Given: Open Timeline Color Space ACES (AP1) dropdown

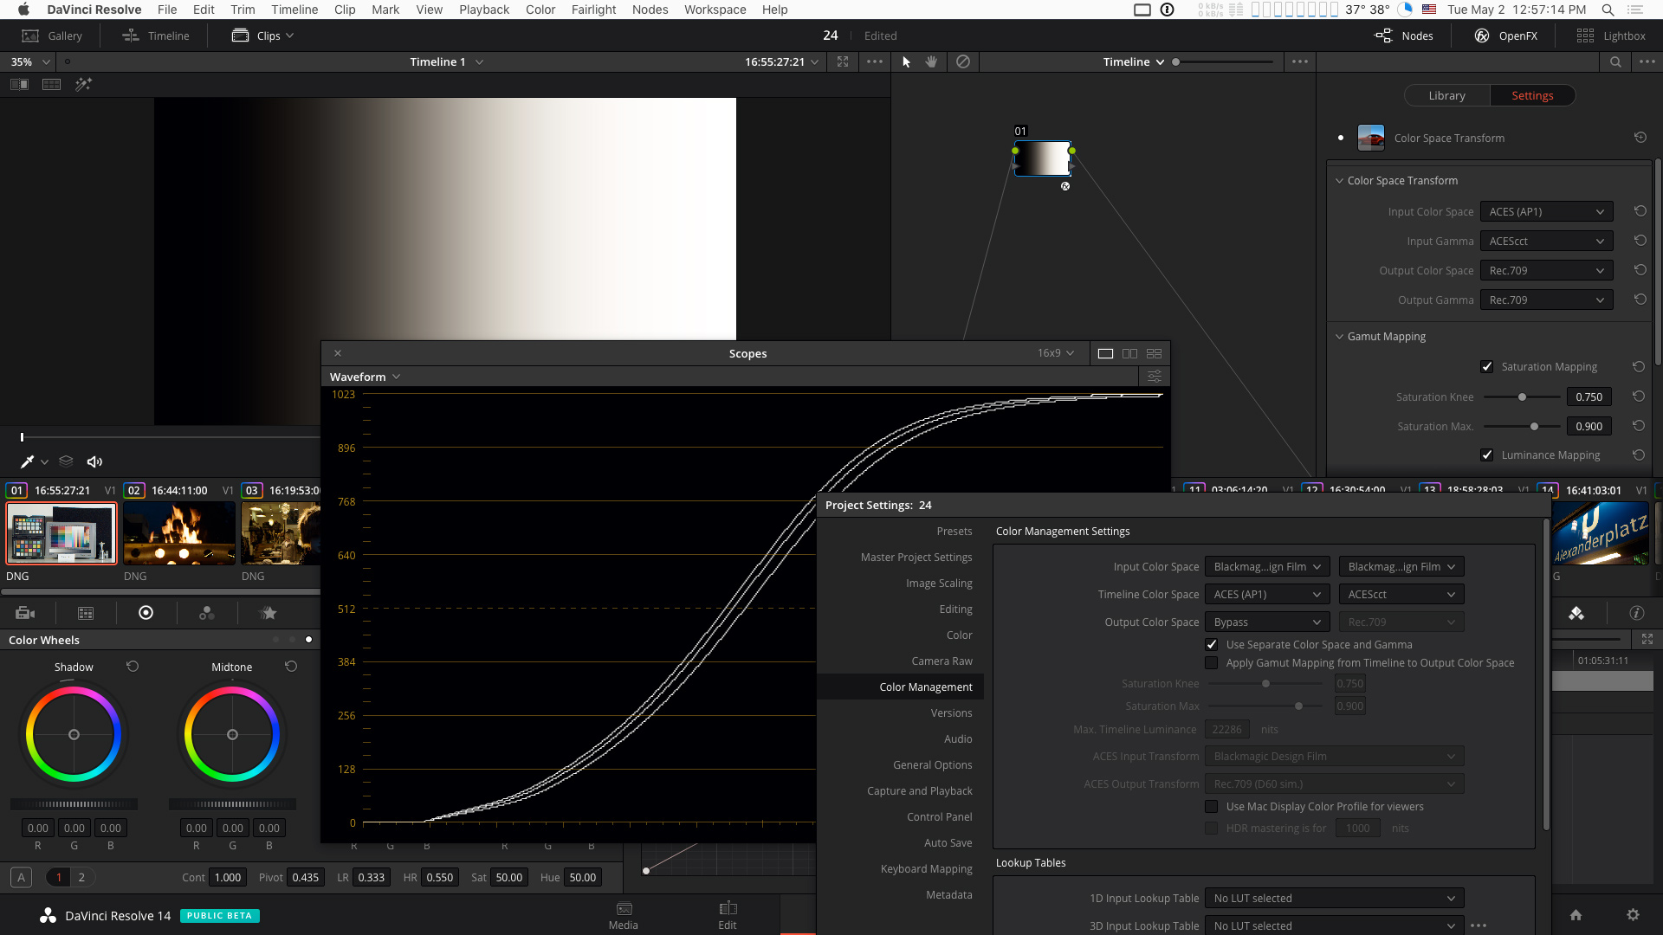Looking at the screenshot, I should (1267, 595).
